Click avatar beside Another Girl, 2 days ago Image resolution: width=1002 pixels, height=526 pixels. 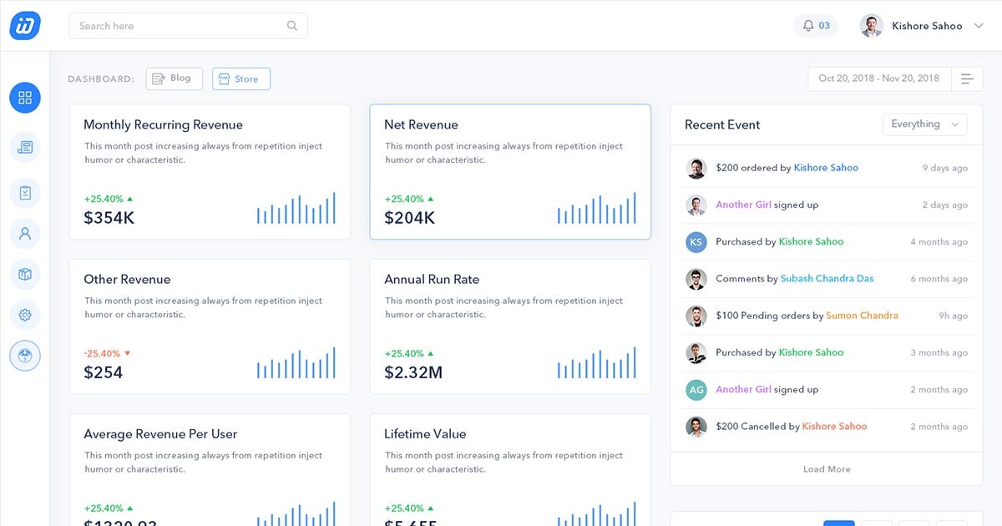(696, 205)
